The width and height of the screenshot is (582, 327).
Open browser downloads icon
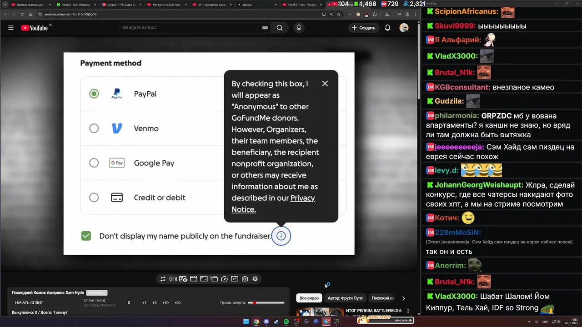click(x=387, y=14)
